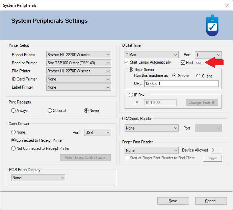Click the Timer Server URL input field
This screenshot has width=233, height=210.
[x=181, y=84]
